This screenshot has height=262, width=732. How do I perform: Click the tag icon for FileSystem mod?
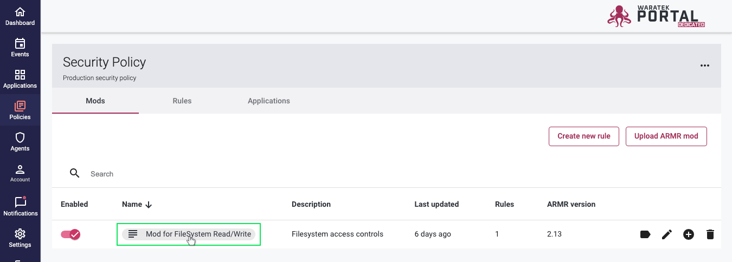pos(645,234)
